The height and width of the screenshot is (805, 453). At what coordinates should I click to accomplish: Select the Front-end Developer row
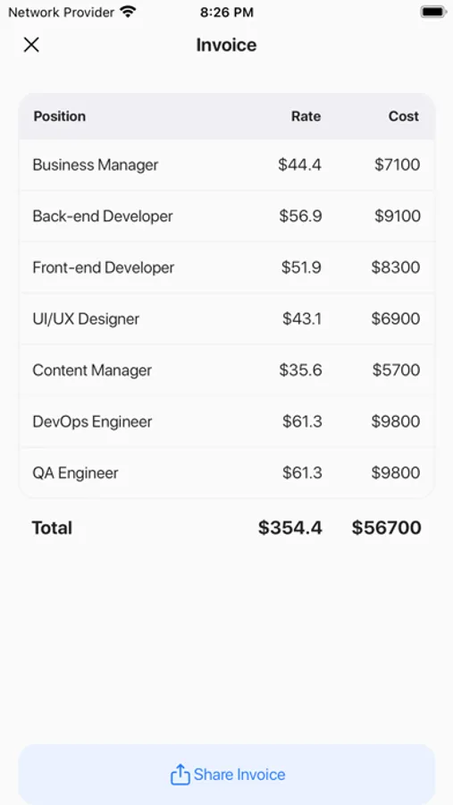pyautogui.click(x=227, y=267)
